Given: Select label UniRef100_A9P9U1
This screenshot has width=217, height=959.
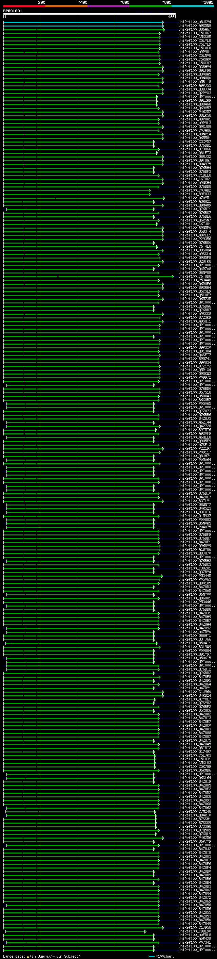Looking at the screenshot, I should coord(195,52).
